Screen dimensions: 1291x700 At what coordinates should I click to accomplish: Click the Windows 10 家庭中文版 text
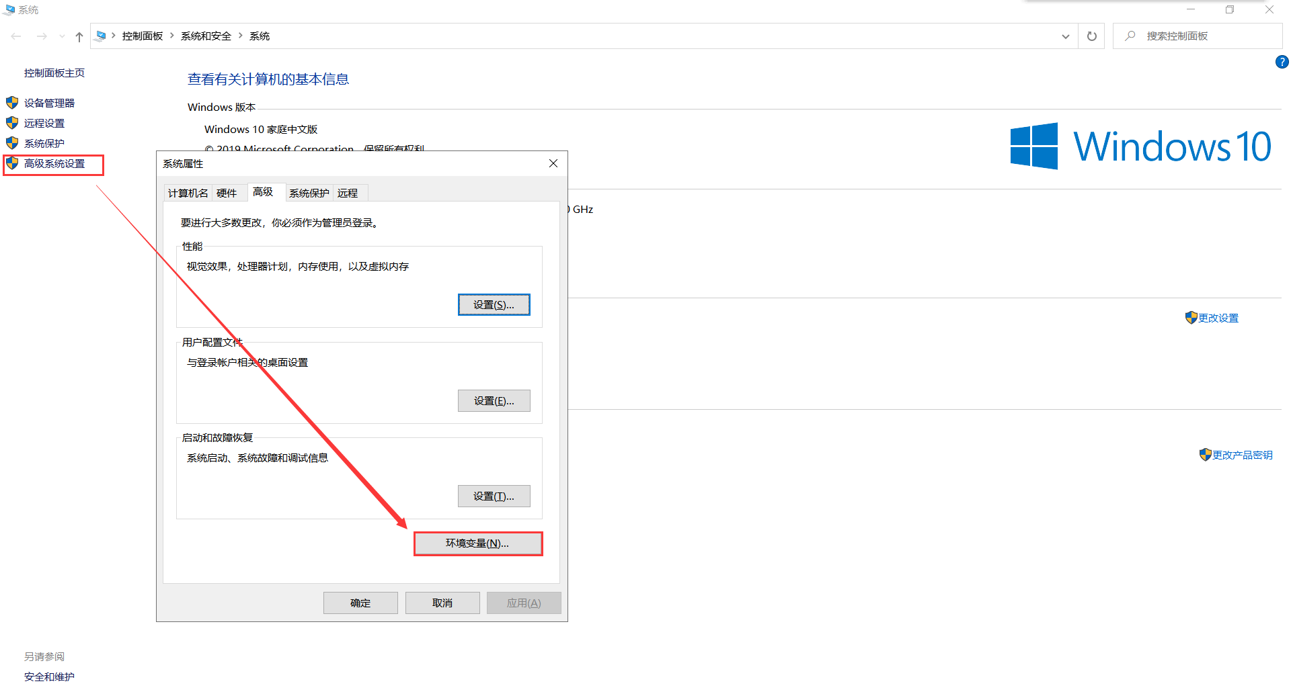261,130
